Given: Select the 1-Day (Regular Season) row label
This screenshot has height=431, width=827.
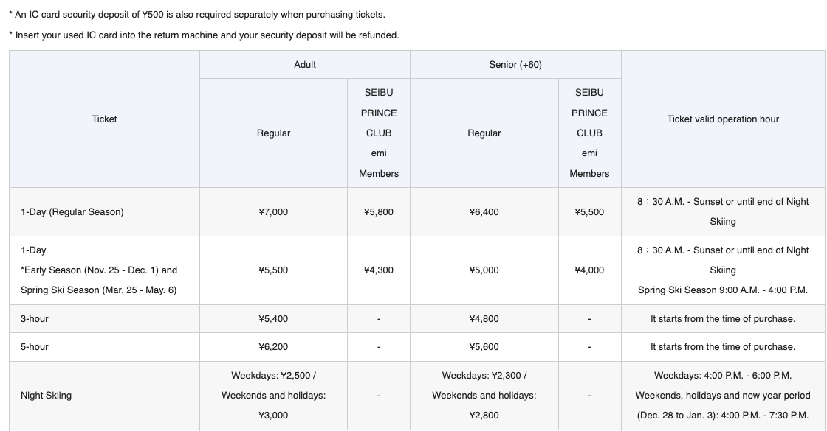Looking at the screenshot, I should (72, 212).
